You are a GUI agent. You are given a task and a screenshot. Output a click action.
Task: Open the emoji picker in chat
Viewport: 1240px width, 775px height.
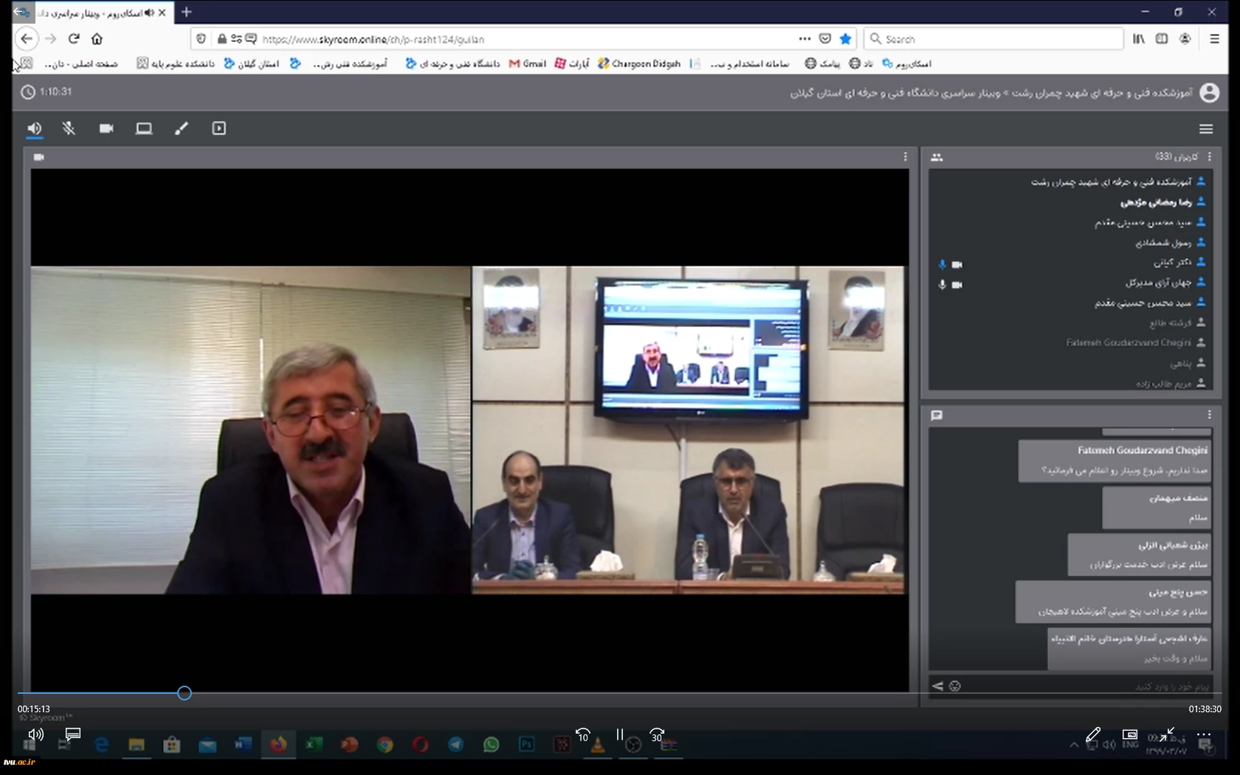pyautogui.click(x=955, y=686)
